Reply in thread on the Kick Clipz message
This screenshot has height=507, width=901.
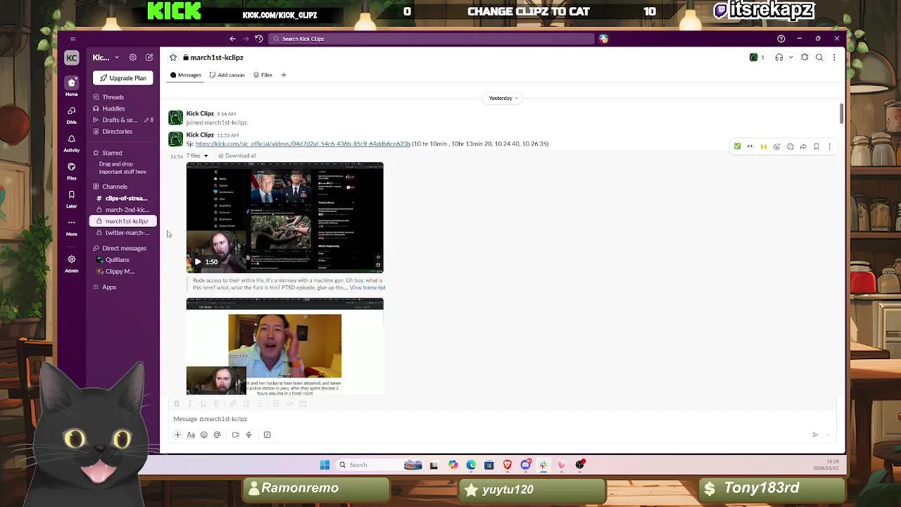(x=790, y=146)
